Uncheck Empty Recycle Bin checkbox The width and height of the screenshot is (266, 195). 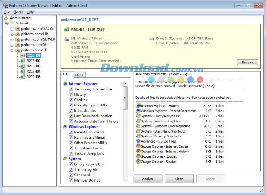71,164
